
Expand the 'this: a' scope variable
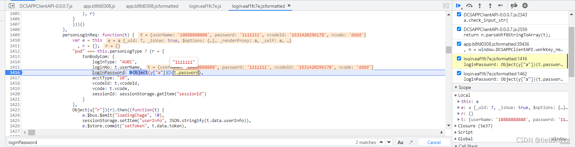[x=459, y=102]
